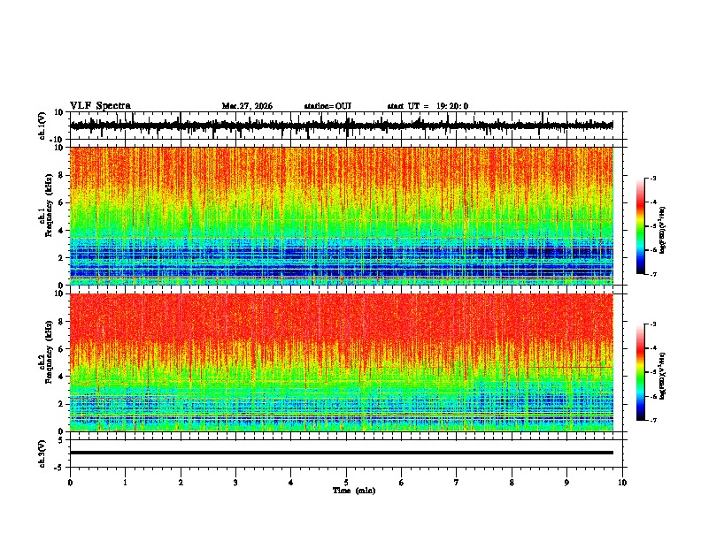Click the "0" tick label on Time axis

(x=70, y=483)
